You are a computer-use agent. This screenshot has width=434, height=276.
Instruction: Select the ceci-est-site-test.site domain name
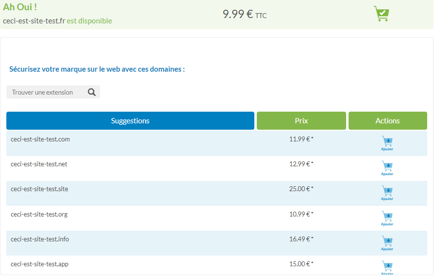pos(40,189)
